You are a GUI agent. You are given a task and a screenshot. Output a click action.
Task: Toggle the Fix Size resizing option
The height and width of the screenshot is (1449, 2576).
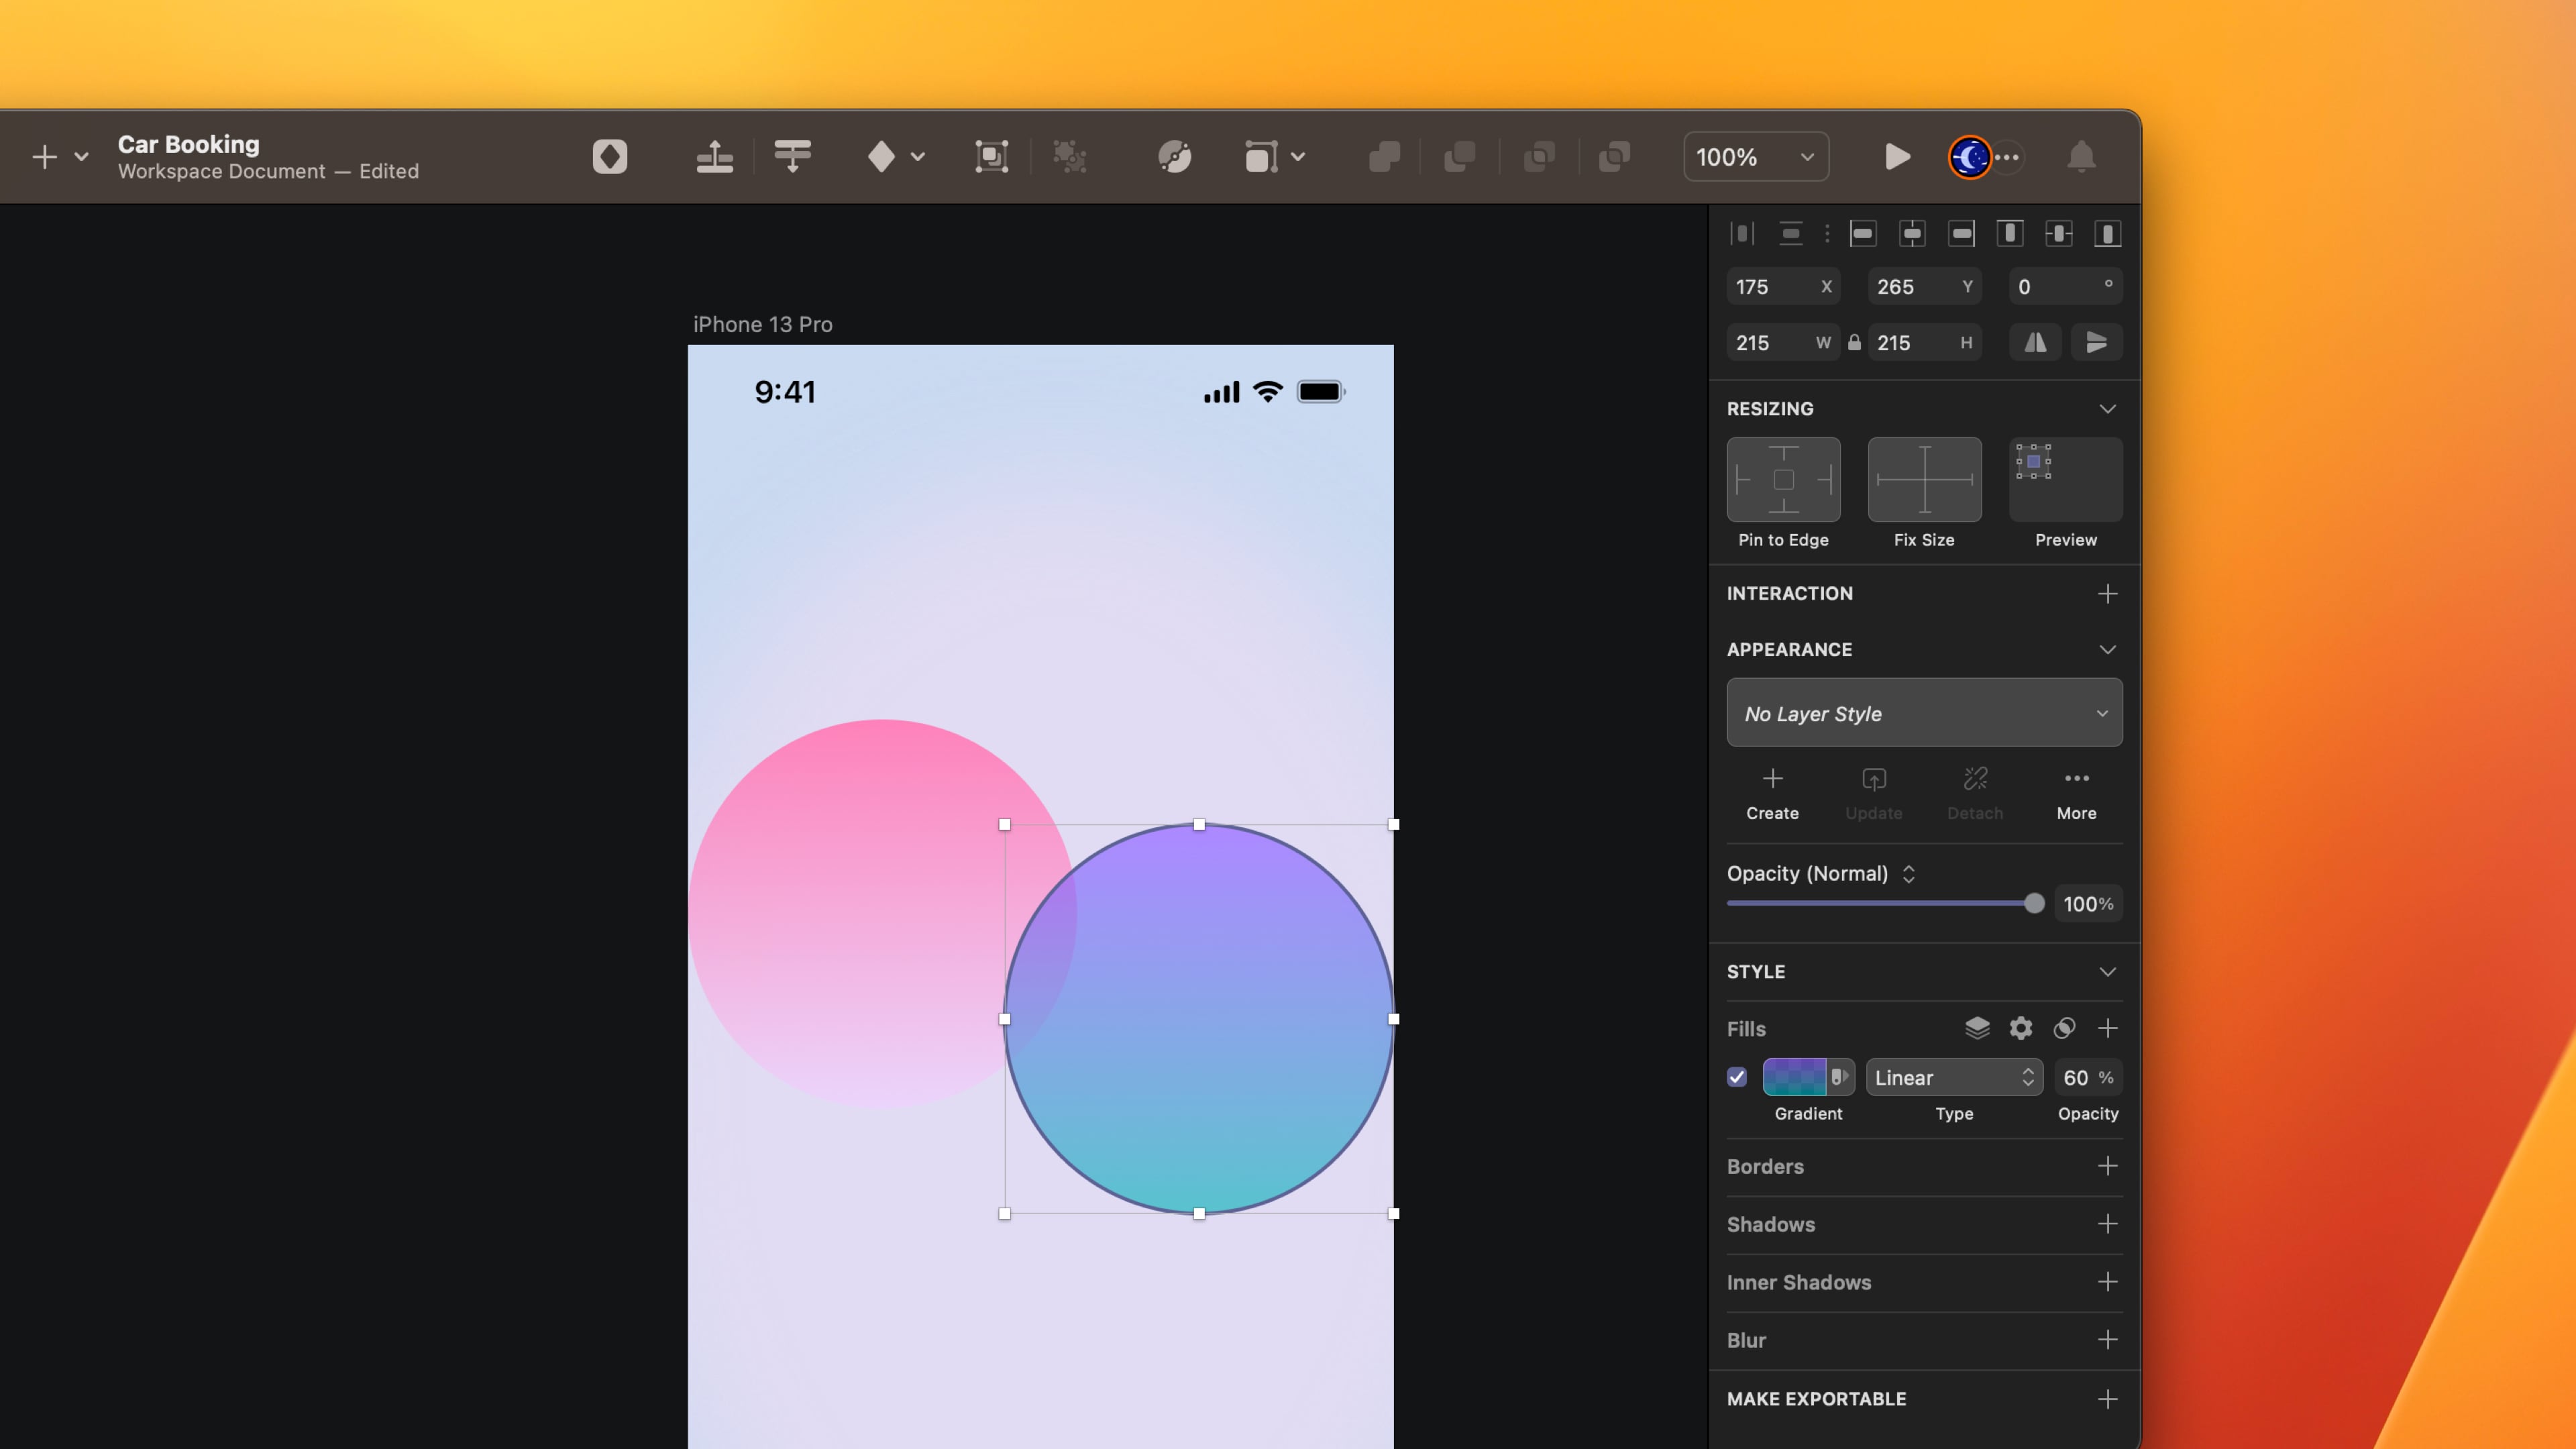[1924, 480]
